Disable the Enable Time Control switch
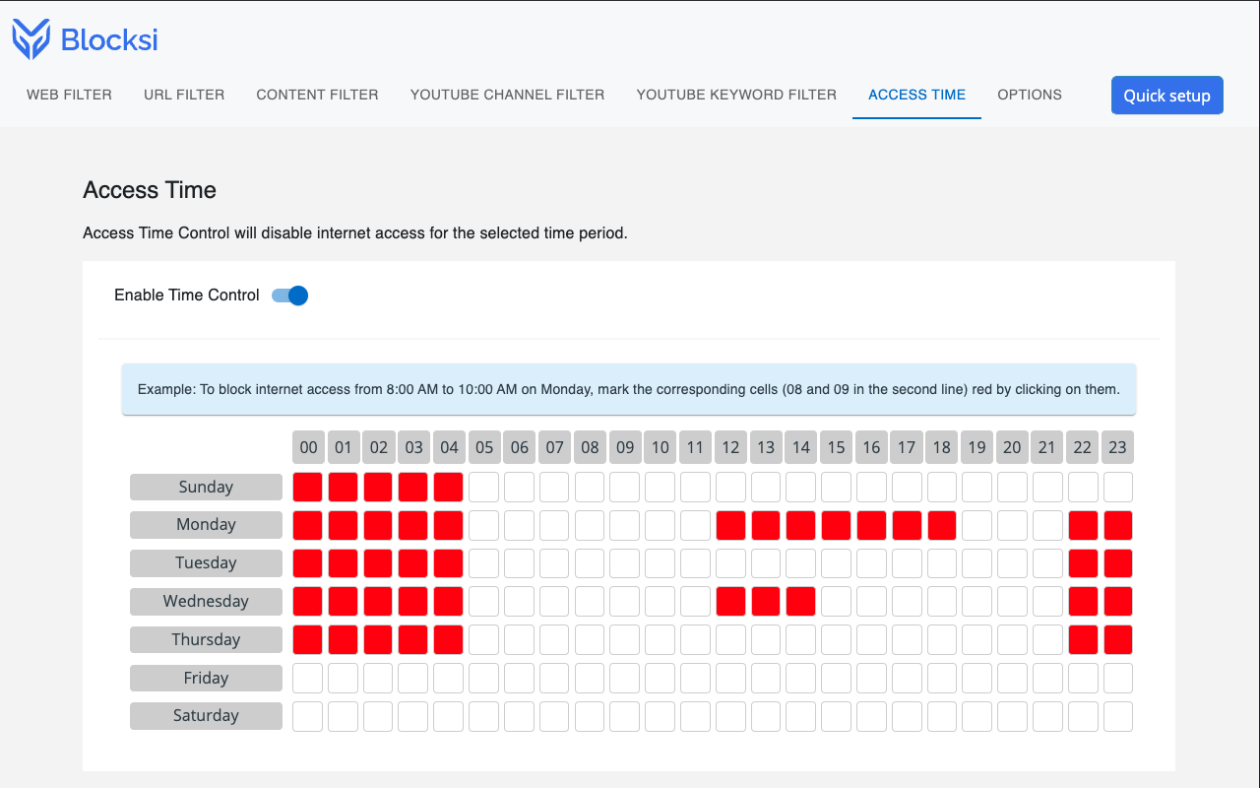 click(x=290, y=295)
